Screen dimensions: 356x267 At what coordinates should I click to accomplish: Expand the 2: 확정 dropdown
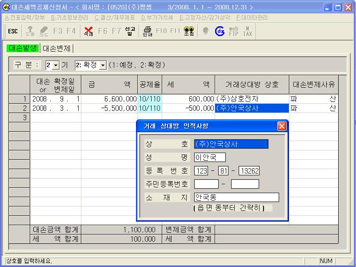tap(103, 65)
